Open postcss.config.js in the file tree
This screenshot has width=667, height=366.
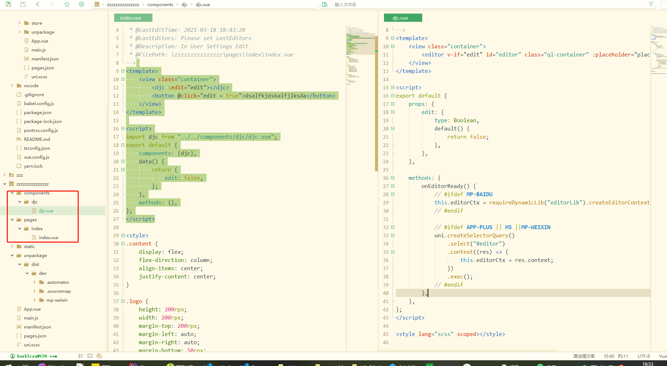(x=41, y=130)
